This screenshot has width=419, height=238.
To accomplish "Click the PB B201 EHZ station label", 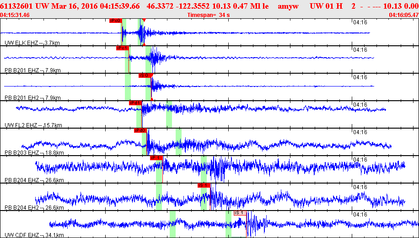I will coord(32,70).
